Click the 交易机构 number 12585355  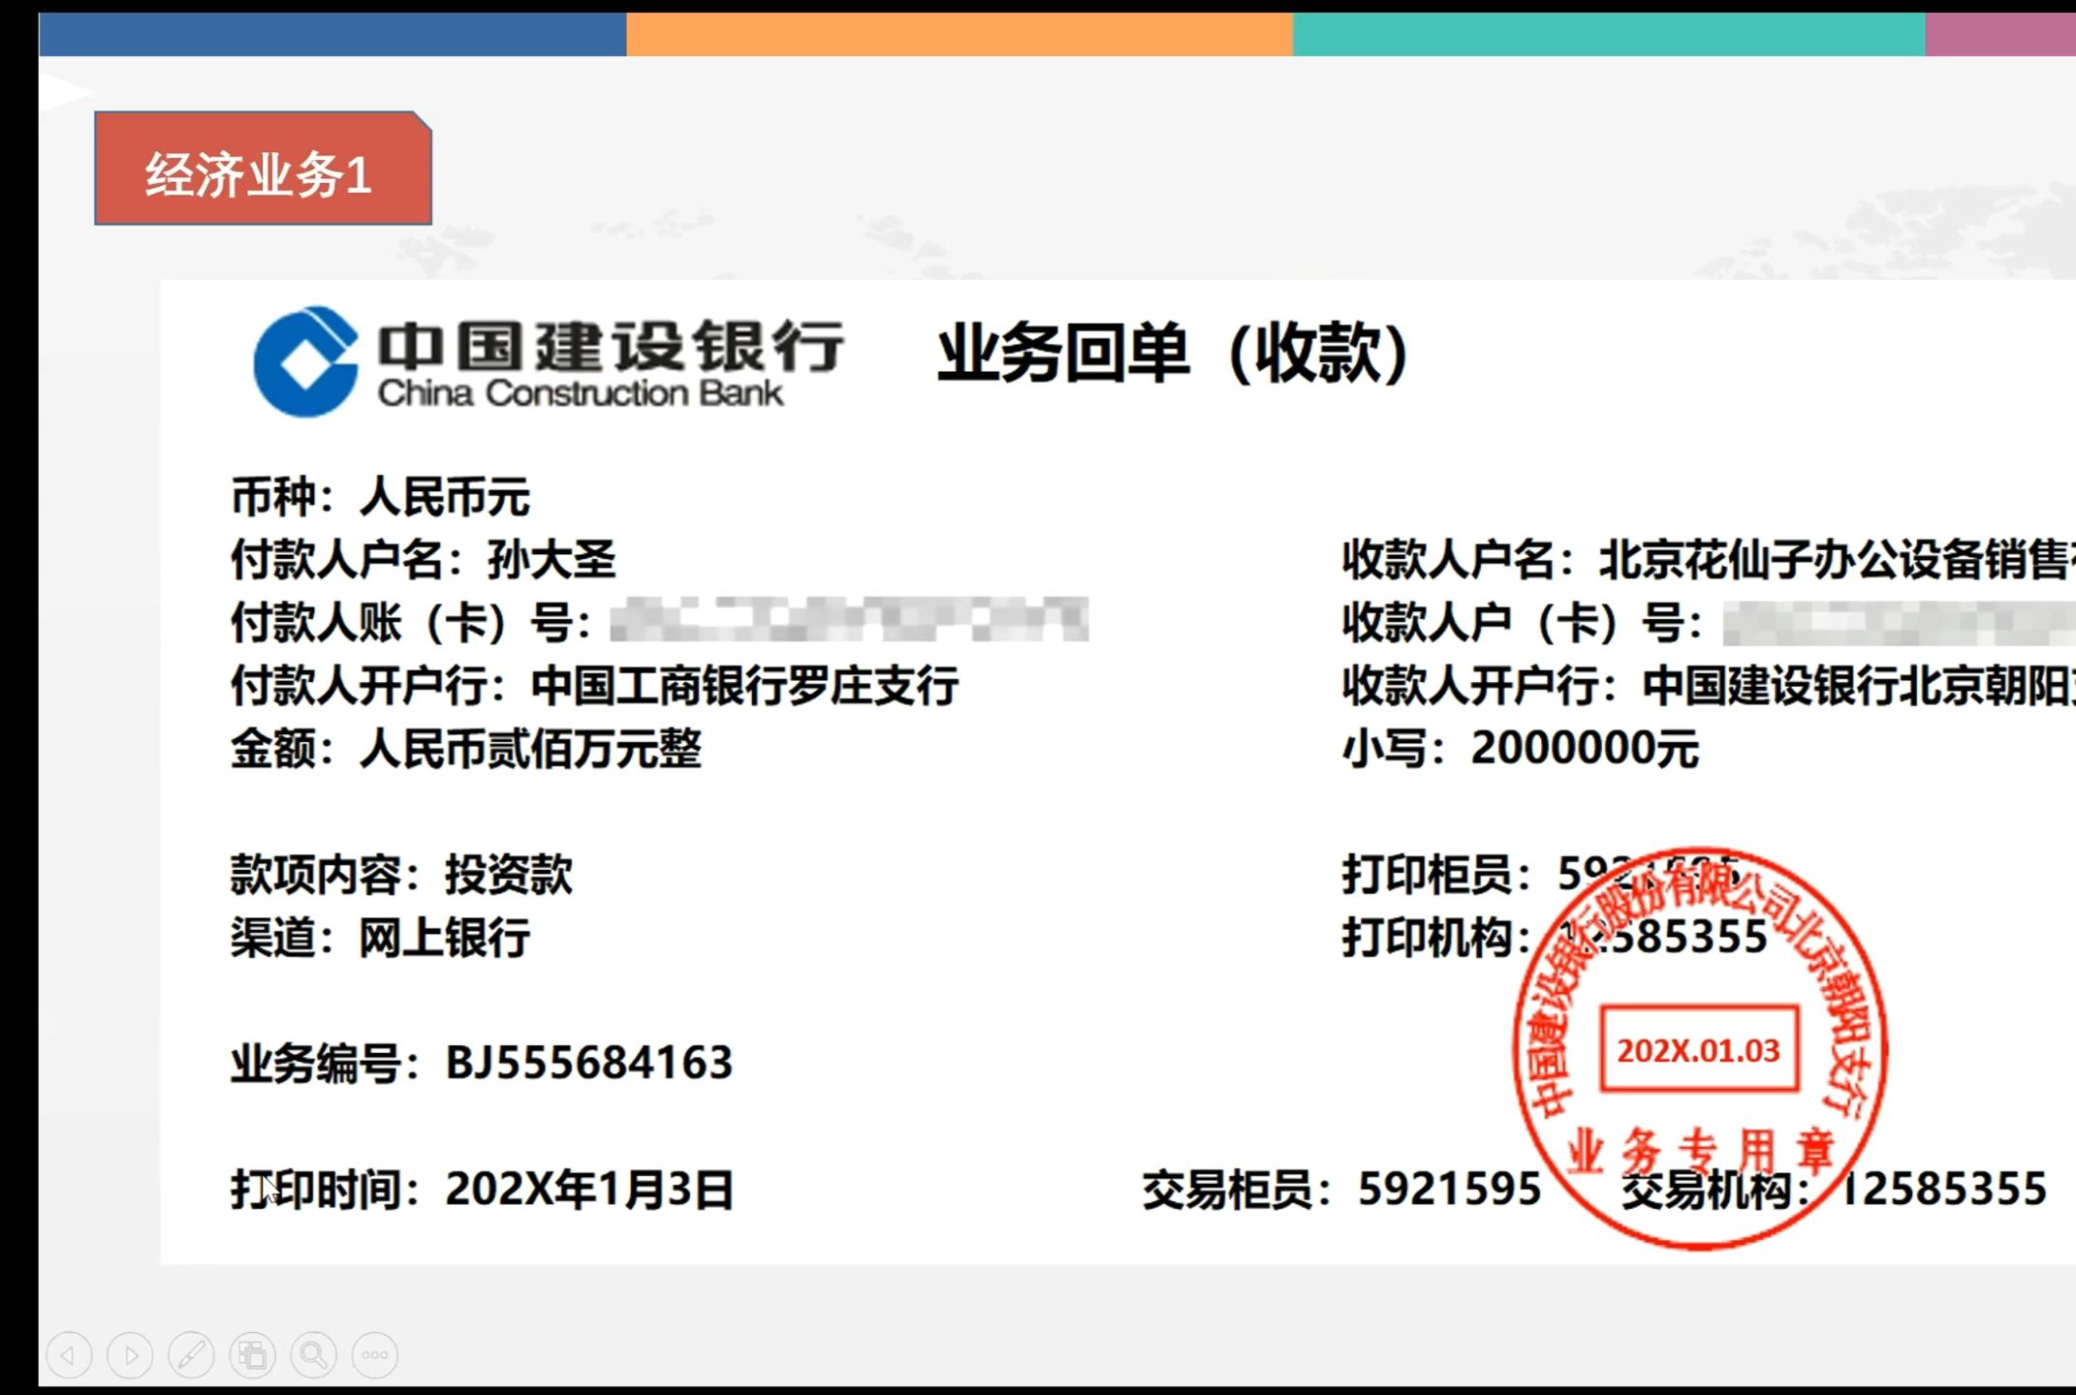coord(1943,1189)
